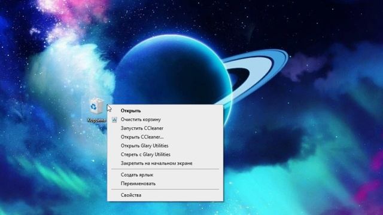Choose Открыть in the context menu
Image resolution: width=383 pixels, height=215 pixels.
coord(165,110)
